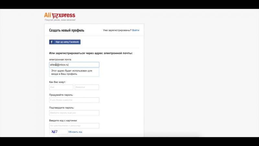Click the 'Создать новый профиль' heading
259x146 pixels.
click(67, 30)
